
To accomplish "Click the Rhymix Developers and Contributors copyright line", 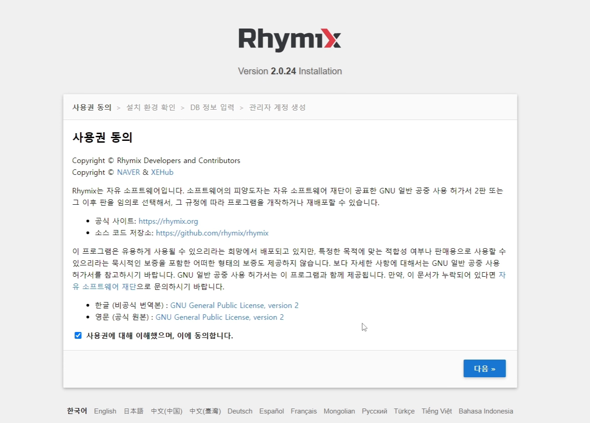I will click(x=156, y=160).
